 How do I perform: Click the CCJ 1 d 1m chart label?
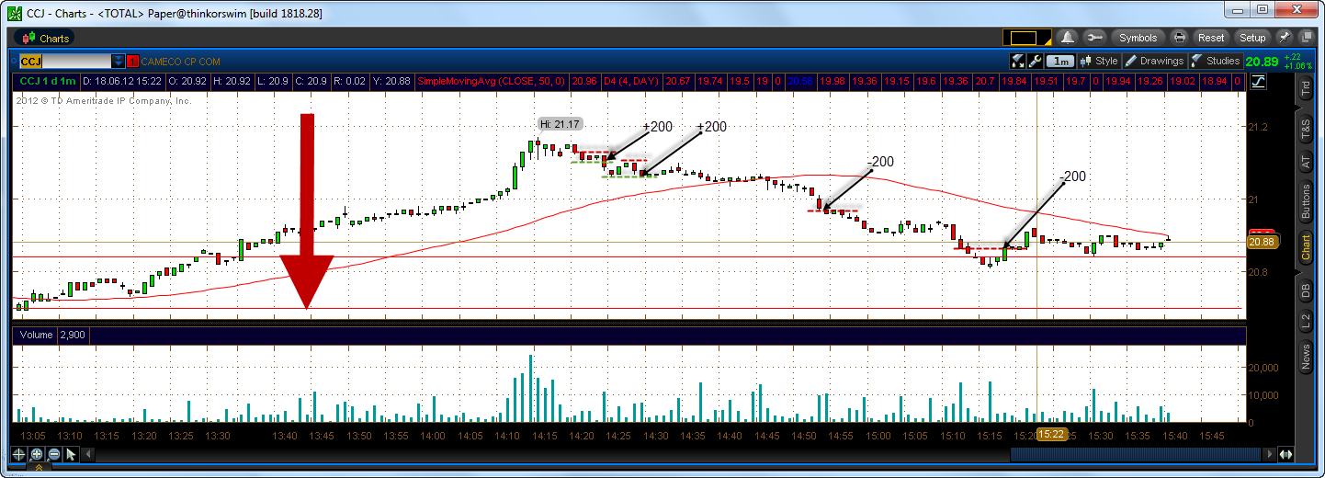coord(49,81)
